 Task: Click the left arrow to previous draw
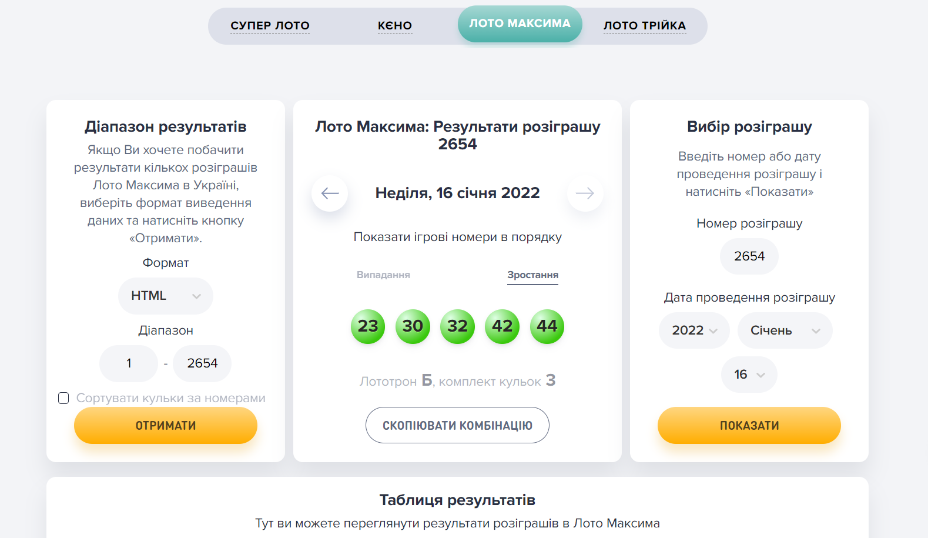click(330, 193)
